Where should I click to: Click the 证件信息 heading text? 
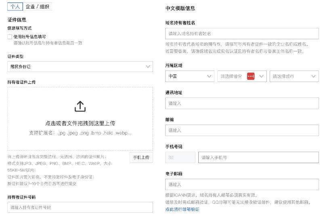(x=17, y=20)
